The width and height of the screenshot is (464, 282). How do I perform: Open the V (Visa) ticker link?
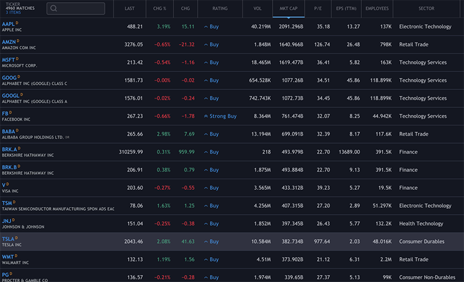(3, 185)
